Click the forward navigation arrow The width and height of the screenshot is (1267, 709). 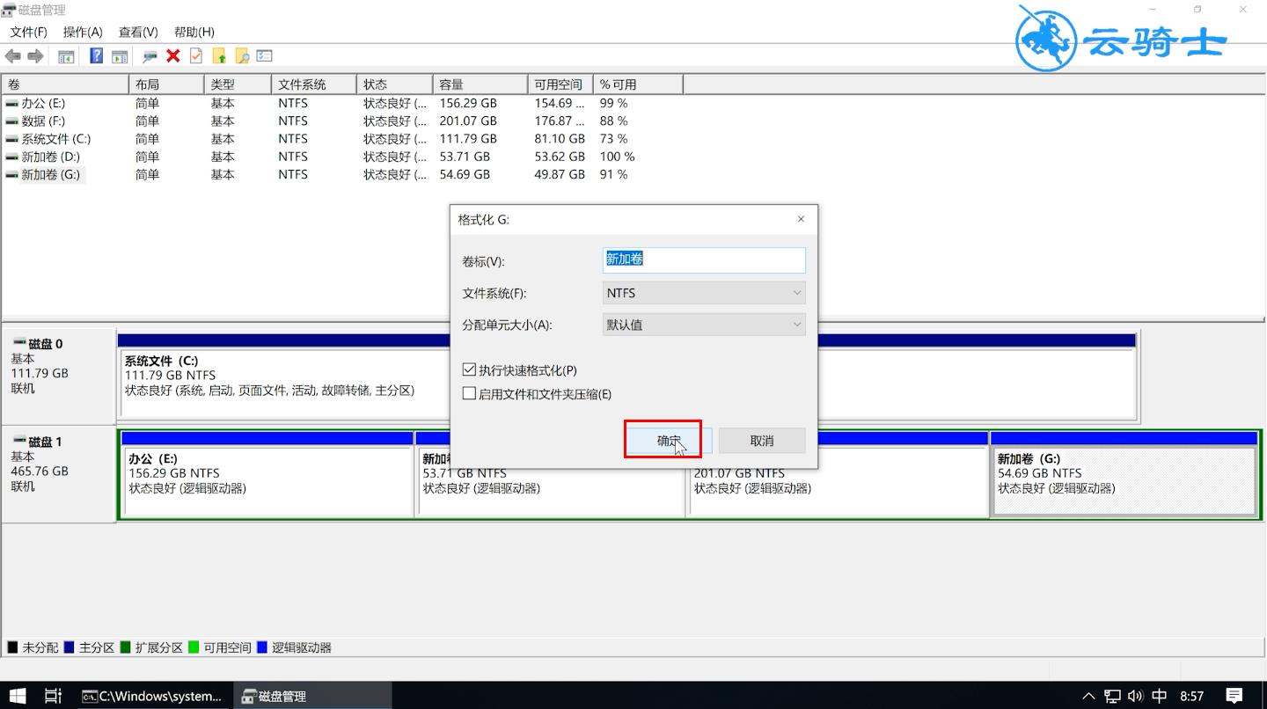tap(34, 55)
